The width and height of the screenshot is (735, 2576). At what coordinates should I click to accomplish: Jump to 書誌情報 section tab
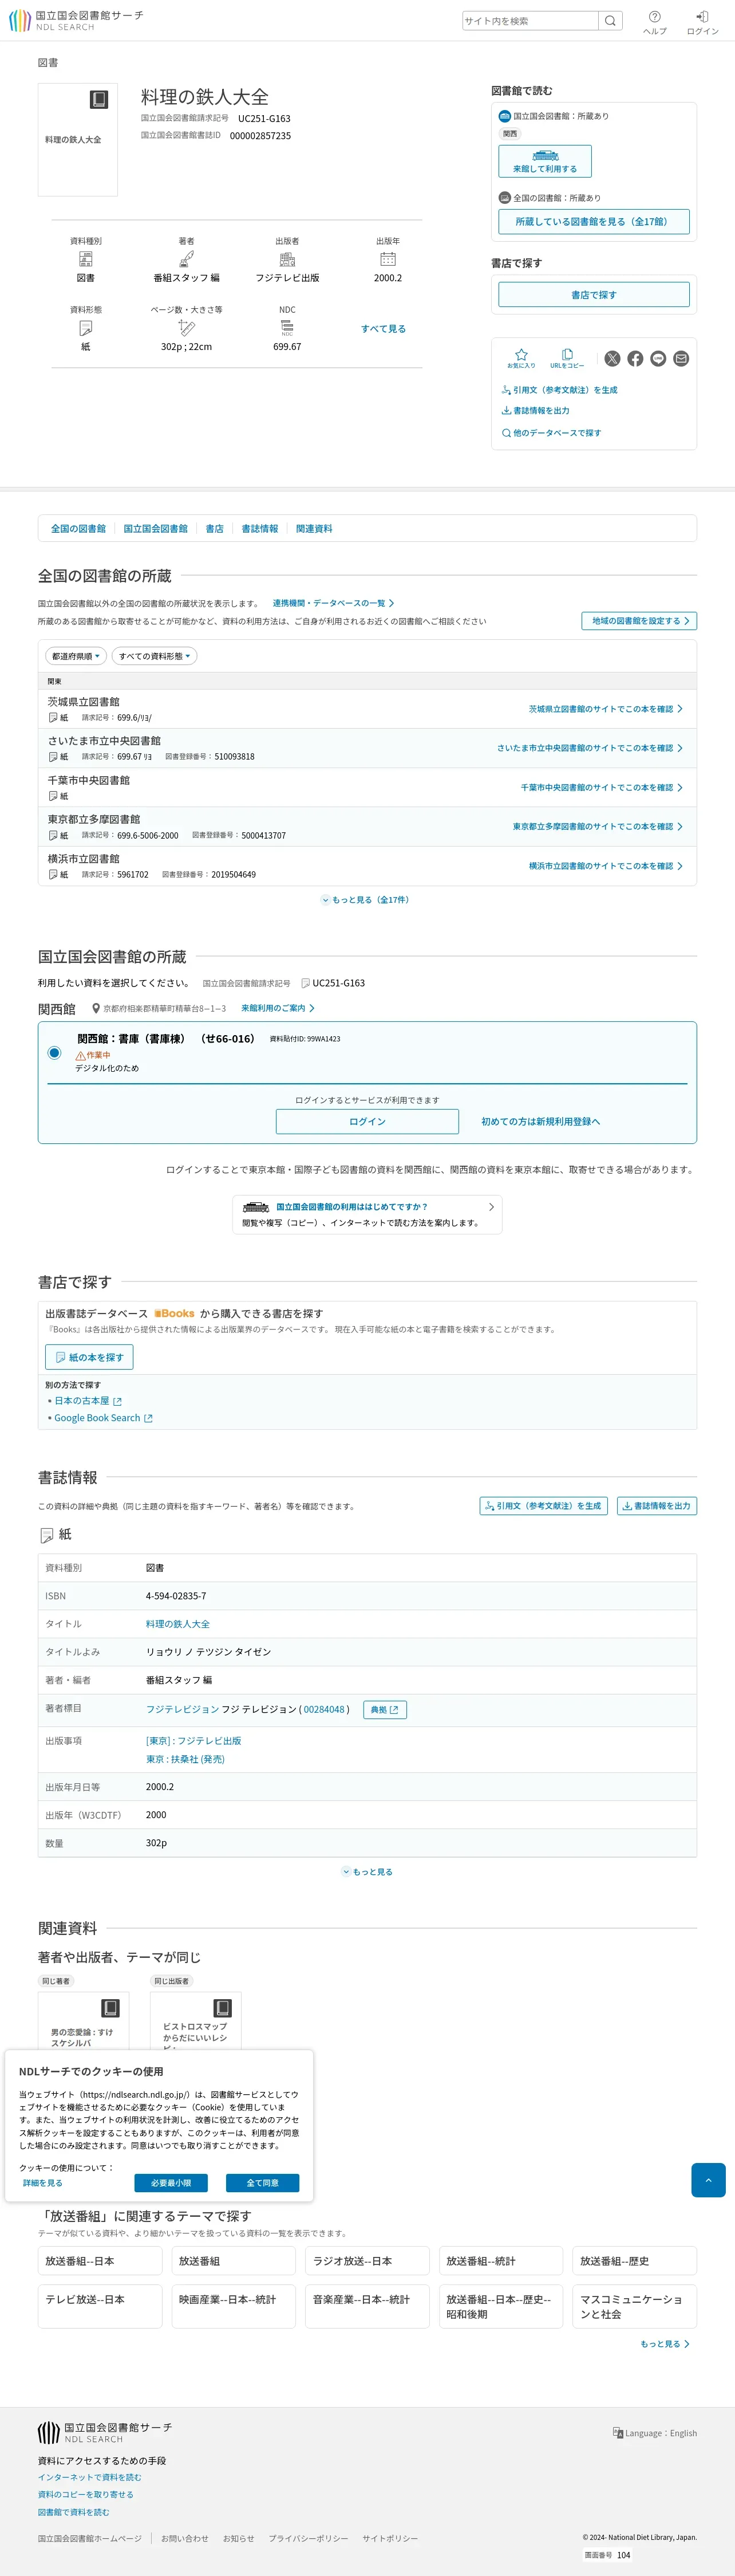[x=260, y=528]
